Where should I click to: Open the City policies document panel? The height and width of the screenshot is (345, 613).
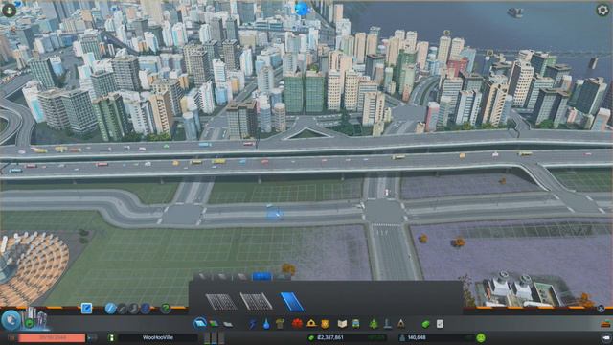(x=440, y=324)
